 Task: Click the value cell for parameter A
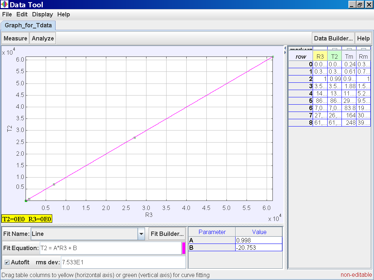click(x=259, y=240)
